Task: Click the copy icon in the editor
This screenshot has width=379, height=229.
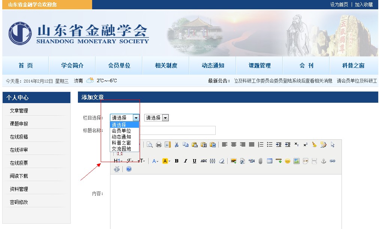Action: coord(186,145)
